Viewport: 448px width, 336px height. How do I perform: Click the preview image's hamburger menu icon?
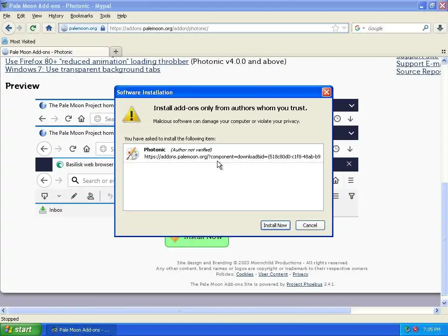(350, 180)
